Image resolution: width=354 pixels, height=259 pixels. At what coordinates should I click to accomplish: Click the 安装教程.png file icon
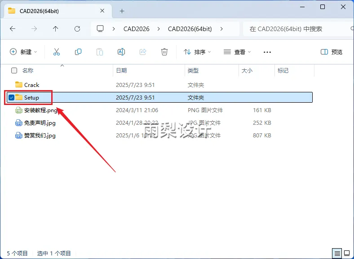pyautogui.click(x=19, y=110)
